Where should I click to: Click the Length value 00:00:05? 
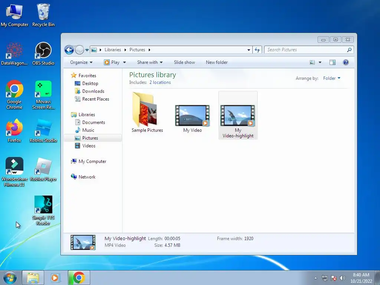coord(172,239)
